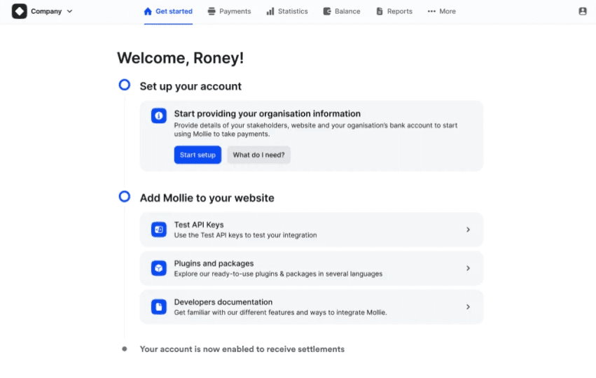The height and width of the screenshot is (378, 596).
Task: Click the Developers documentation chevron
Action: [468, 307]
